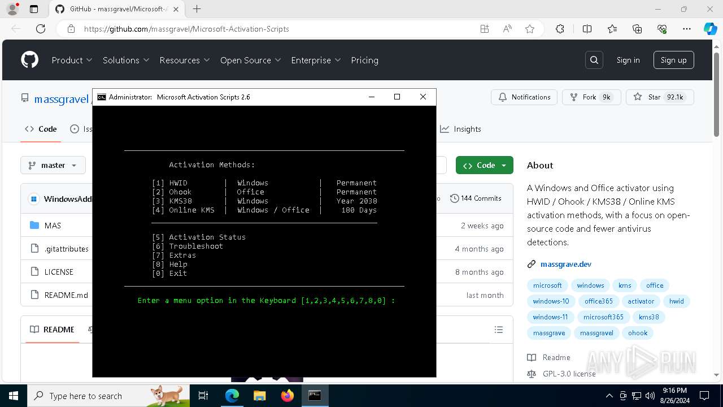This screenshot has height=407, width=723.
Task: Open .gitattributes file
Action: [x=67, y=249]
